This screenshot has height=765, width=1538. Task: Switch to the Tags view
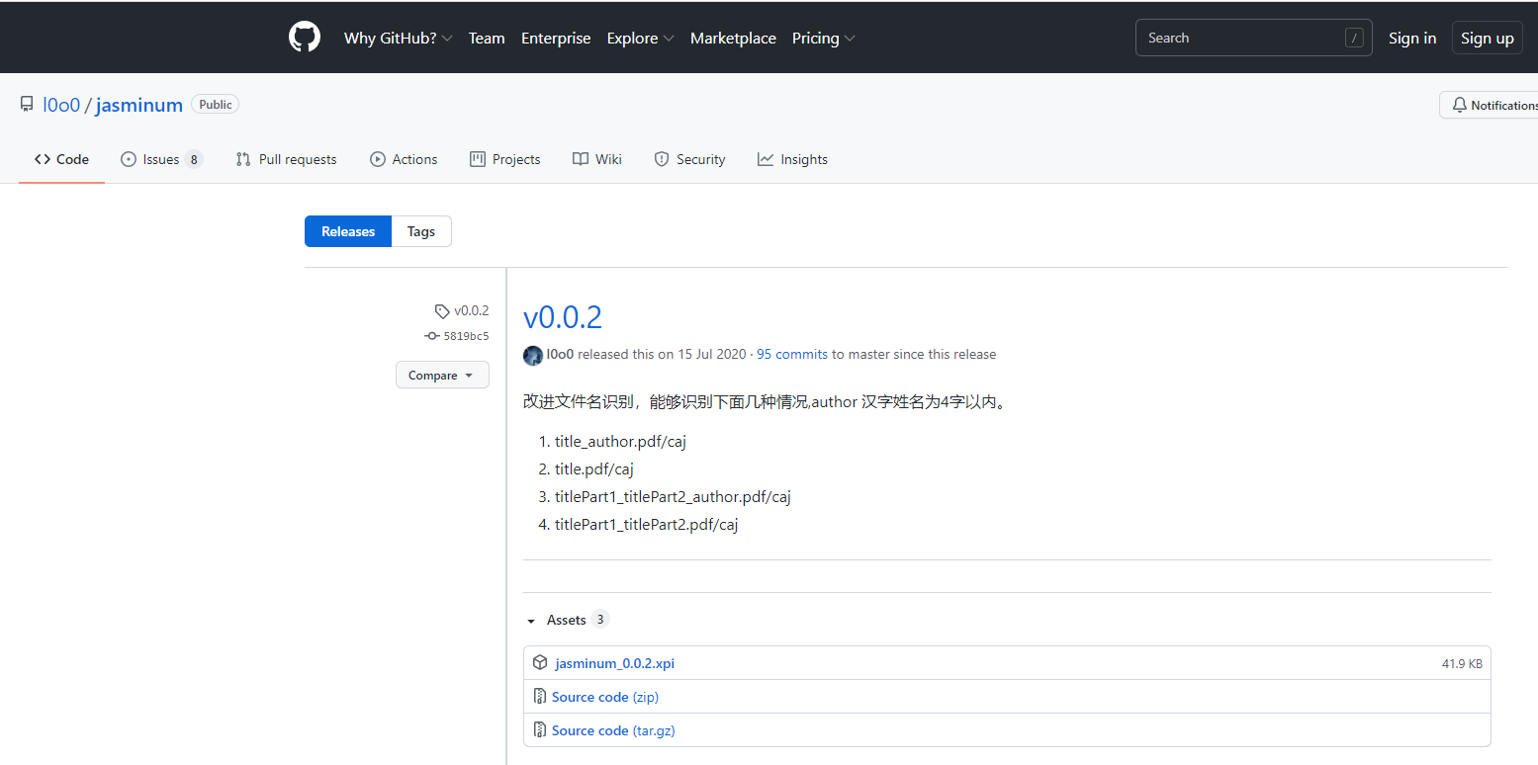pyautogui.click(x=421, y=231)
